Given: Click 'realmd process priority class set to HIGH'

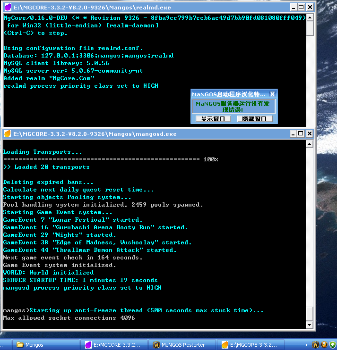Looking at the screenshot, I should pos(81,86).
